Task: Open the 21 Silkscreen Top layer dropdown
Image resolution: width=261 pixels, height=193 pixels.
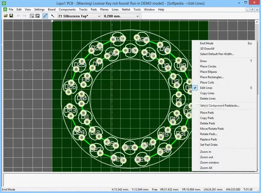Action: tap(78, 16)
